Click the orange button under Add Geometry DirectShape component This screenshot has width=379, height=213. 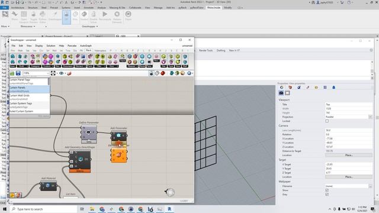[80, 171]
